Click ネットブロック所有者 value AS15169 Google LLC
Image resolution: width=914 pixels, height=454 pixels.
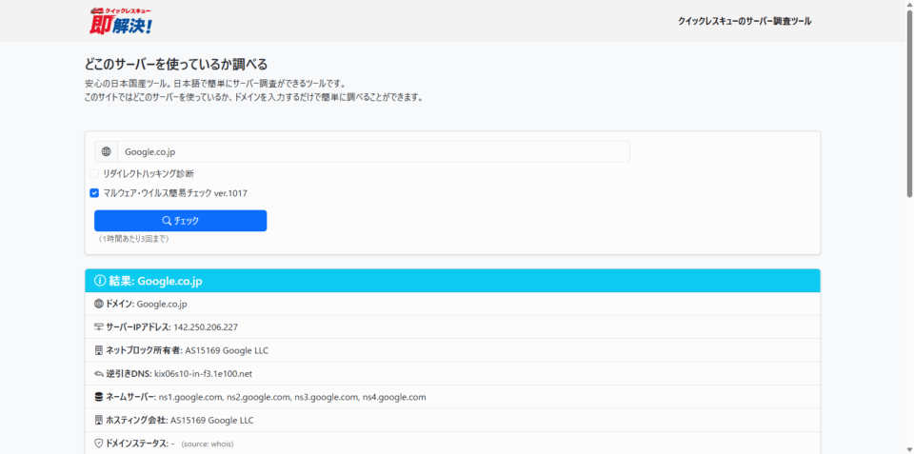coord(227,350)
